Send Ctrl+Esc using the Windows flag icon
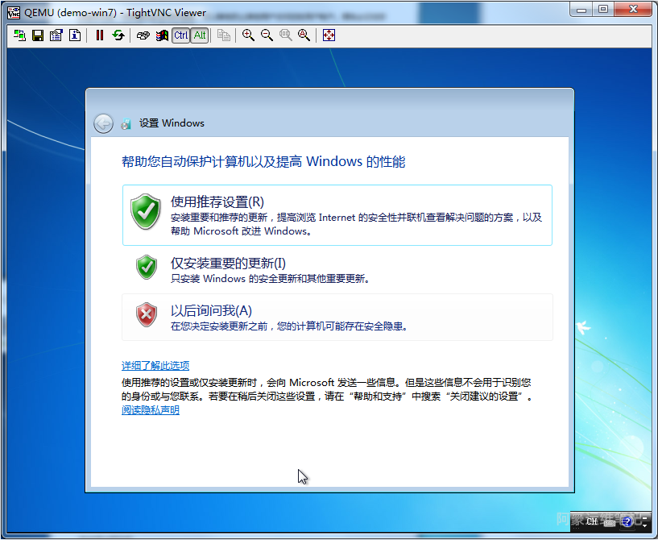The image size is (658, 540). pyautogui.click(x=162, y=35)
